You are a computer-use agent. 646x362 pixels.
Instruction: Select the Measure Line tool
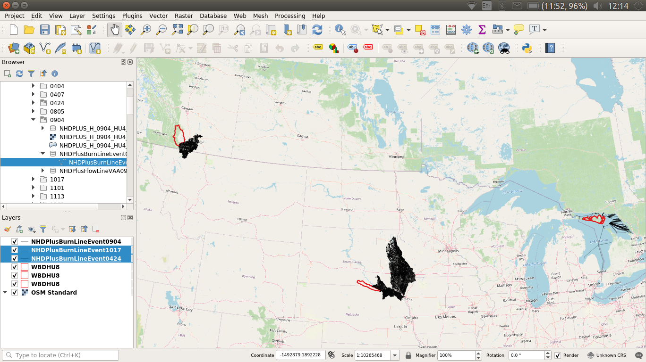coord(497,30)
